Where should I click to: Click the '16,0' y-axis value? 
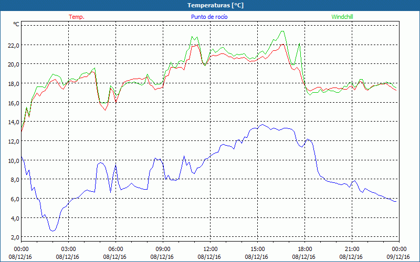click(x=14, y=103)
